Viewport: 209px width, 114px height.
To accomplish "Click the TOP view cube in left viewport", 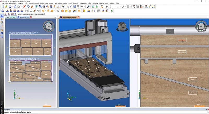I will [x=49, y=26].
